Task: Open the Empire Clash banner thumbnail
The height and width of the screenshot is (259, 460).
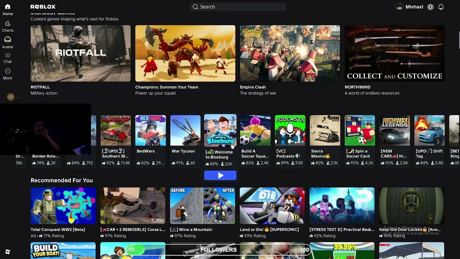Action: 290,53
